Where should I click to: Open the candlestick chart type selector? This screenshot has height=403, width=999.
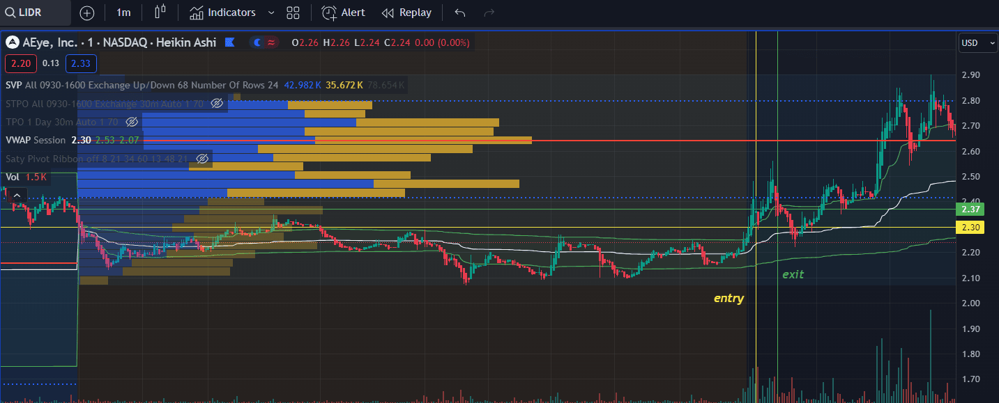click(160, 13)
